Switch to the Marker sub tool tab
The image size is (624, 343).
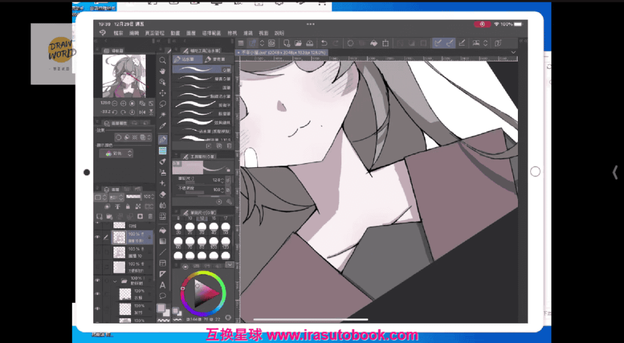click(x=215, y=60)
